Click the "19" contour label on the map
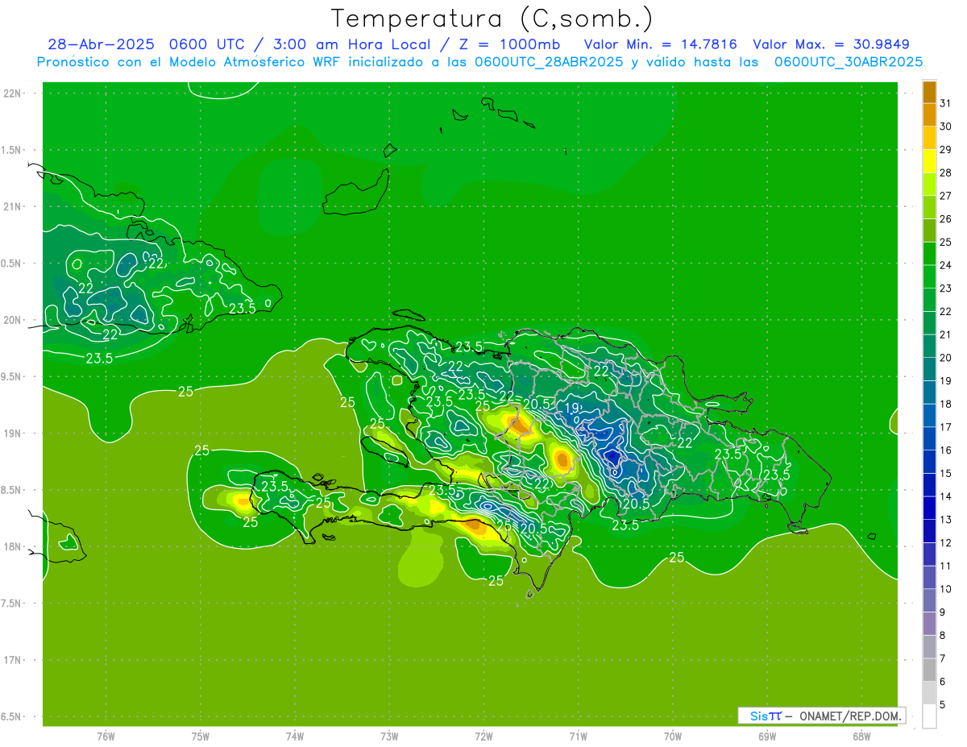The width and height of the screenshot is (967, 747). point(572,409)
